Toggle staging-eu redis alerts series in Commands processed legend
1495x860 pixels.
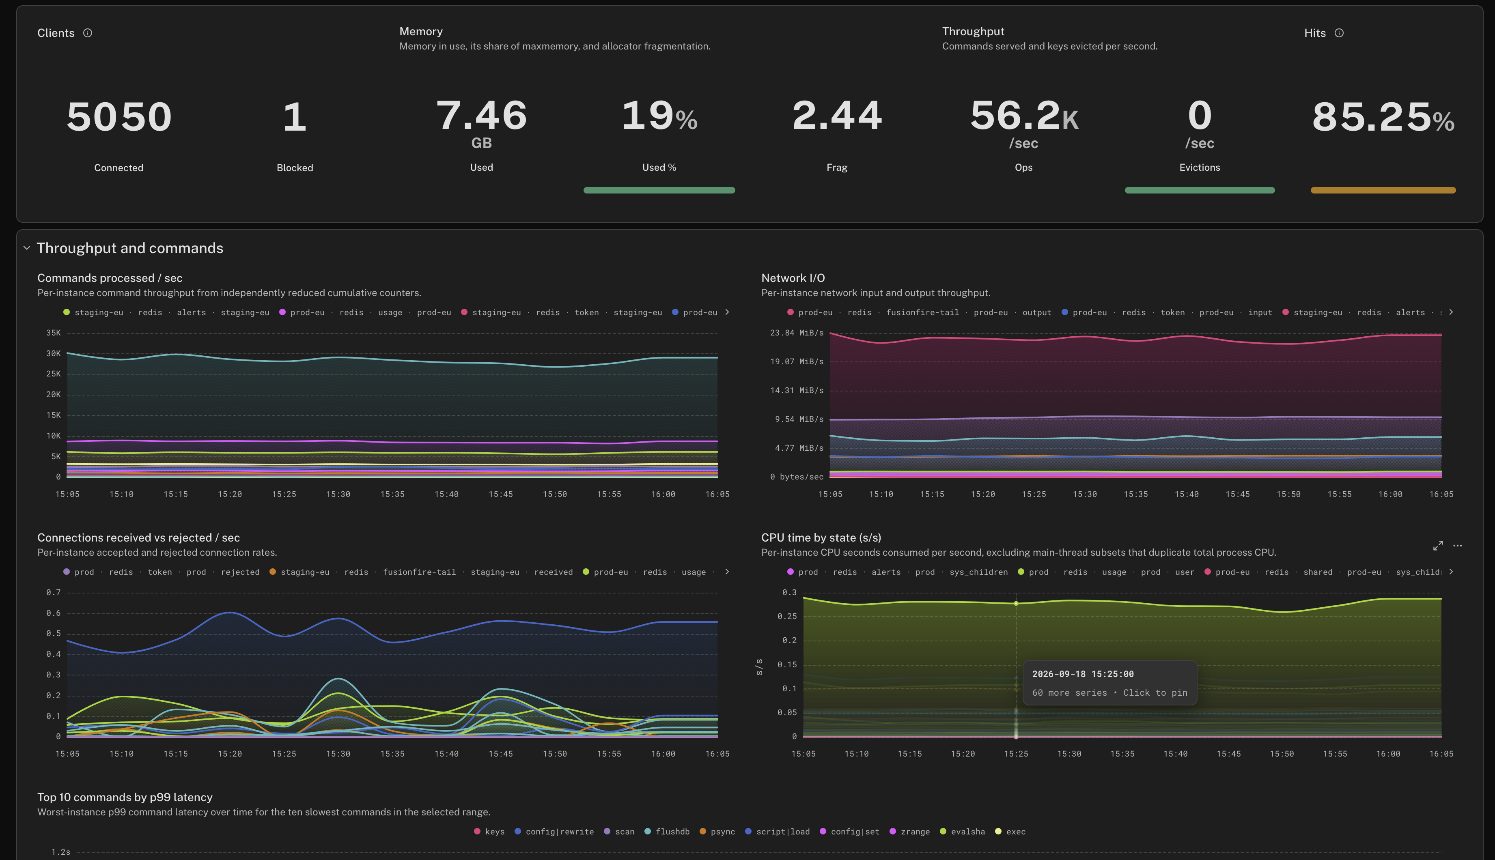[x=166, y=312]
